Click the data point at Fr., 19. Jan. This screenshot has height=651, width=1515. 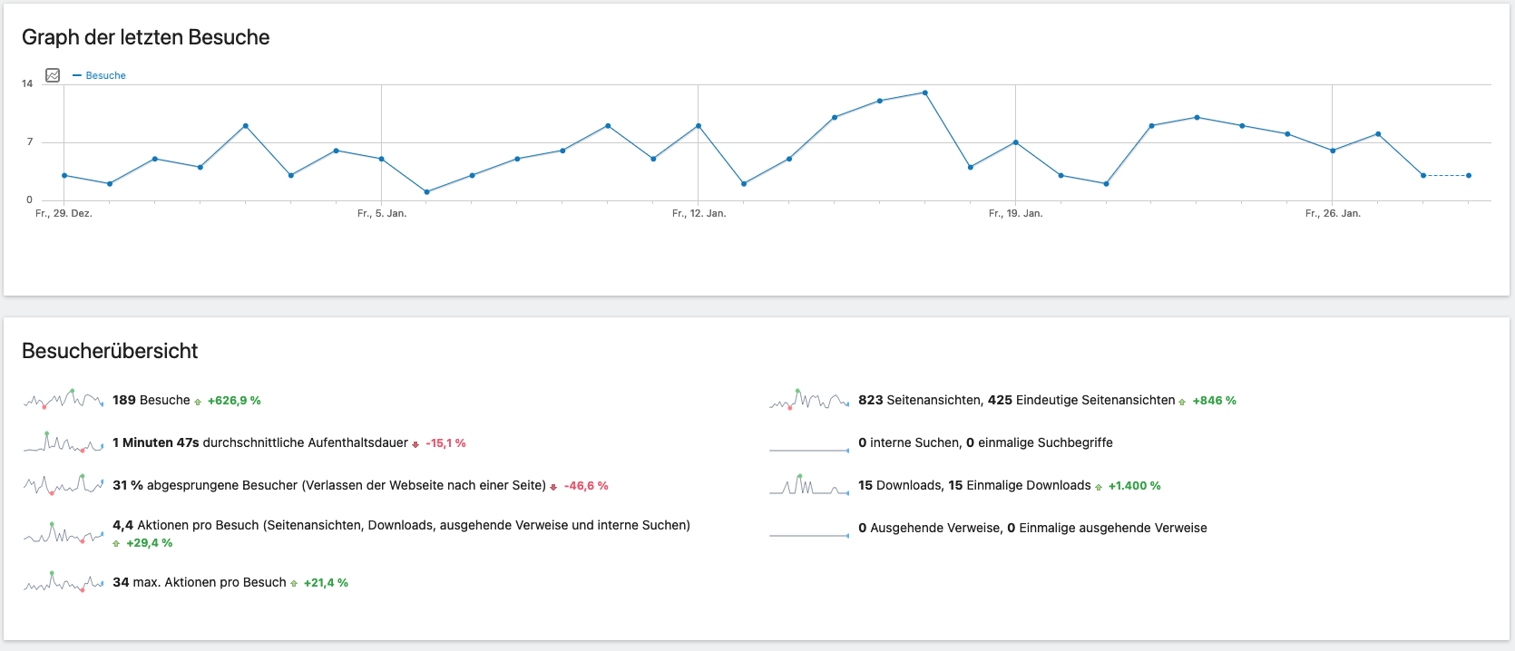pos(1015,142)
